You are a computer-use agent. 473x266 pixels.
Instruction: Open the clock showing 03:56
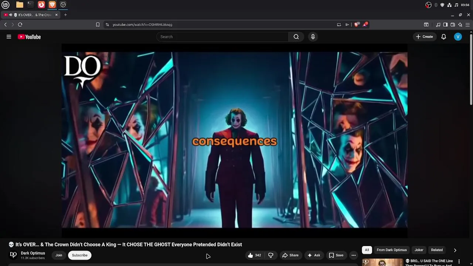coord(465,5)
